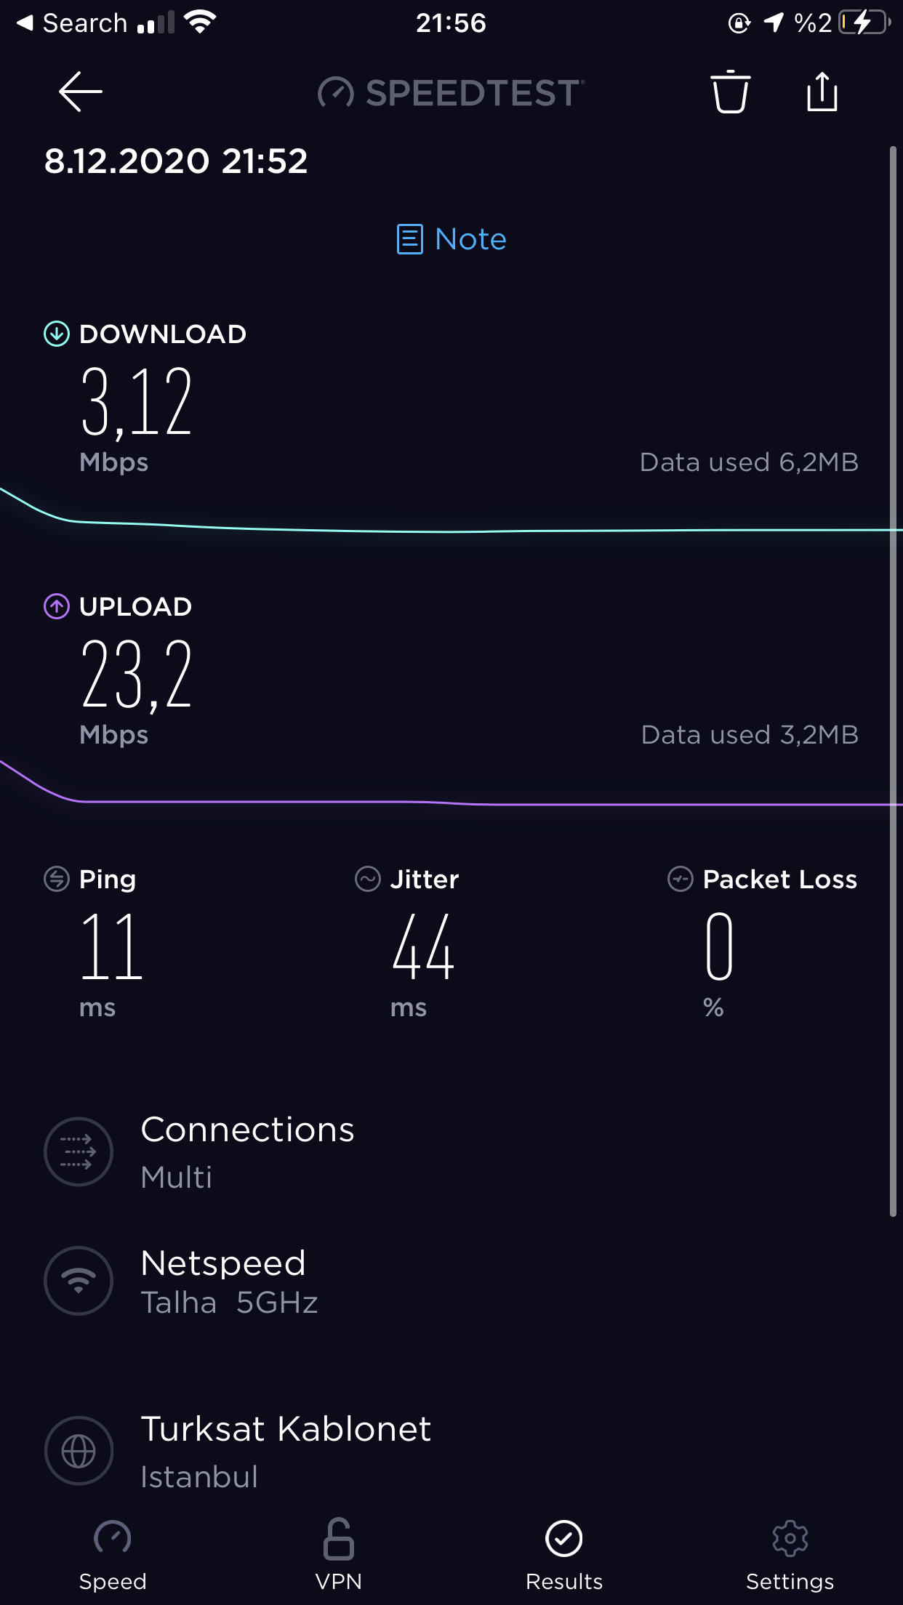Open the Note link
This screenshot has height=1605, width=903.
point(451,239)
